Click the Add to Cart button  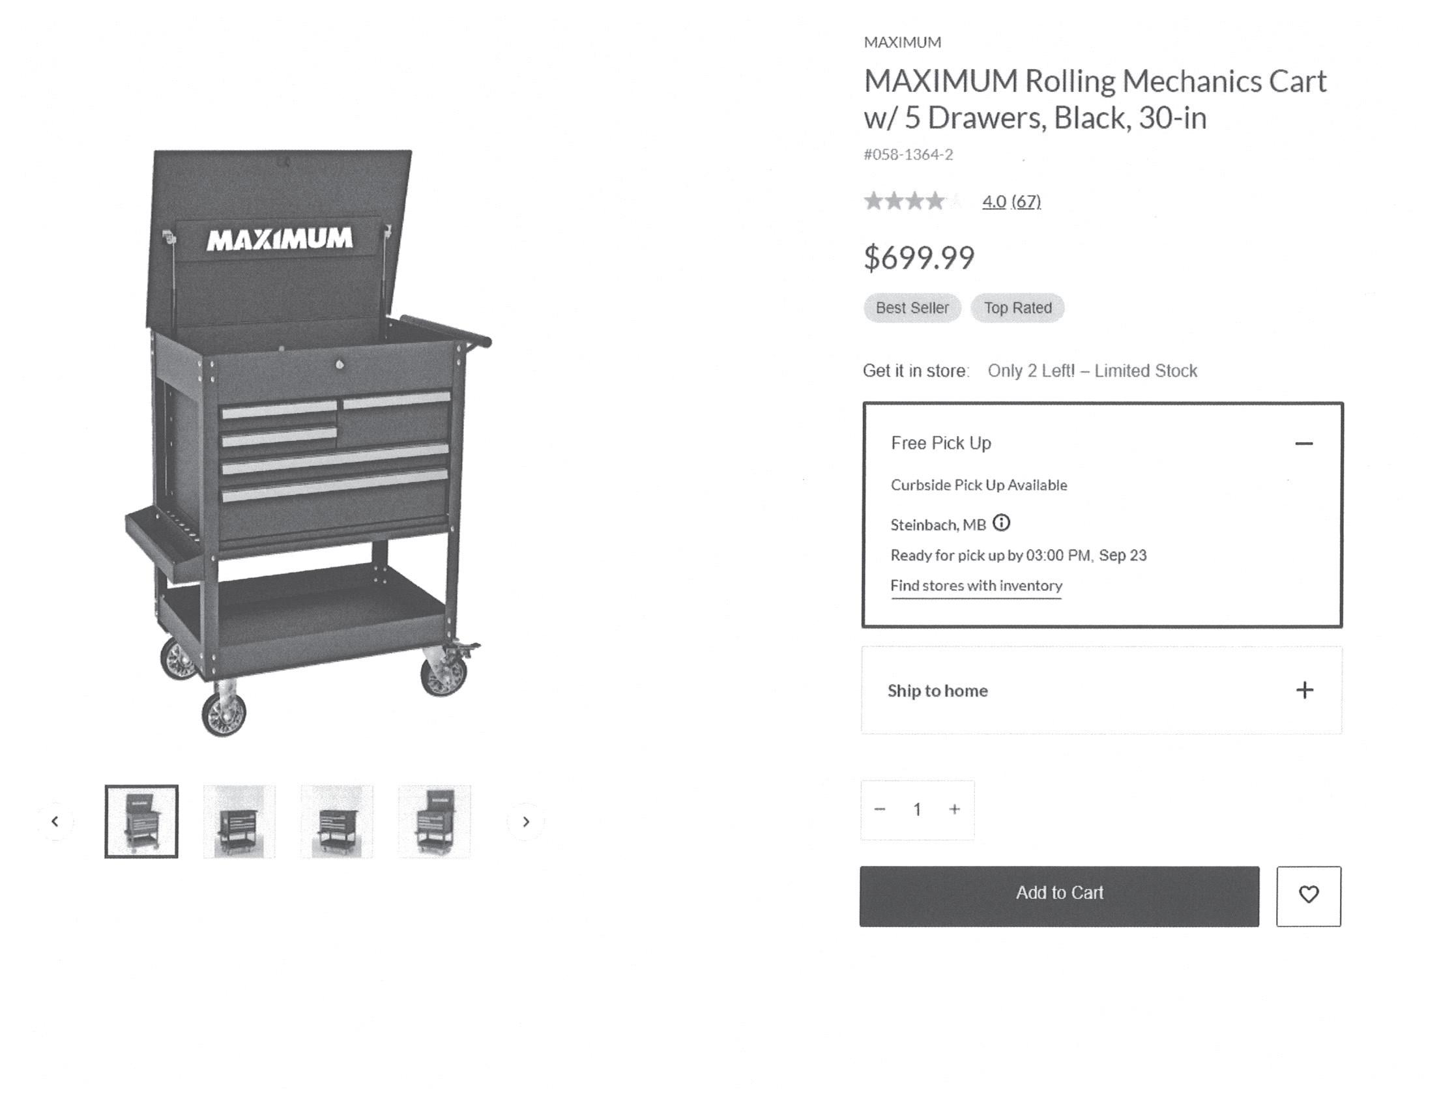[1058, 895]
